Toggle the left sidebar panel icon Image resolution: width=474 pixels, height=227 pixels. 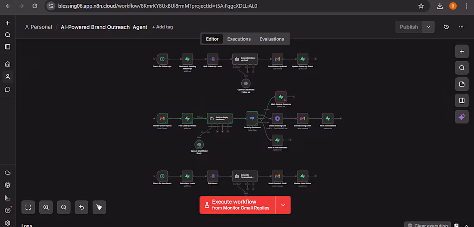pyautogui.click(x=8, y=47)
